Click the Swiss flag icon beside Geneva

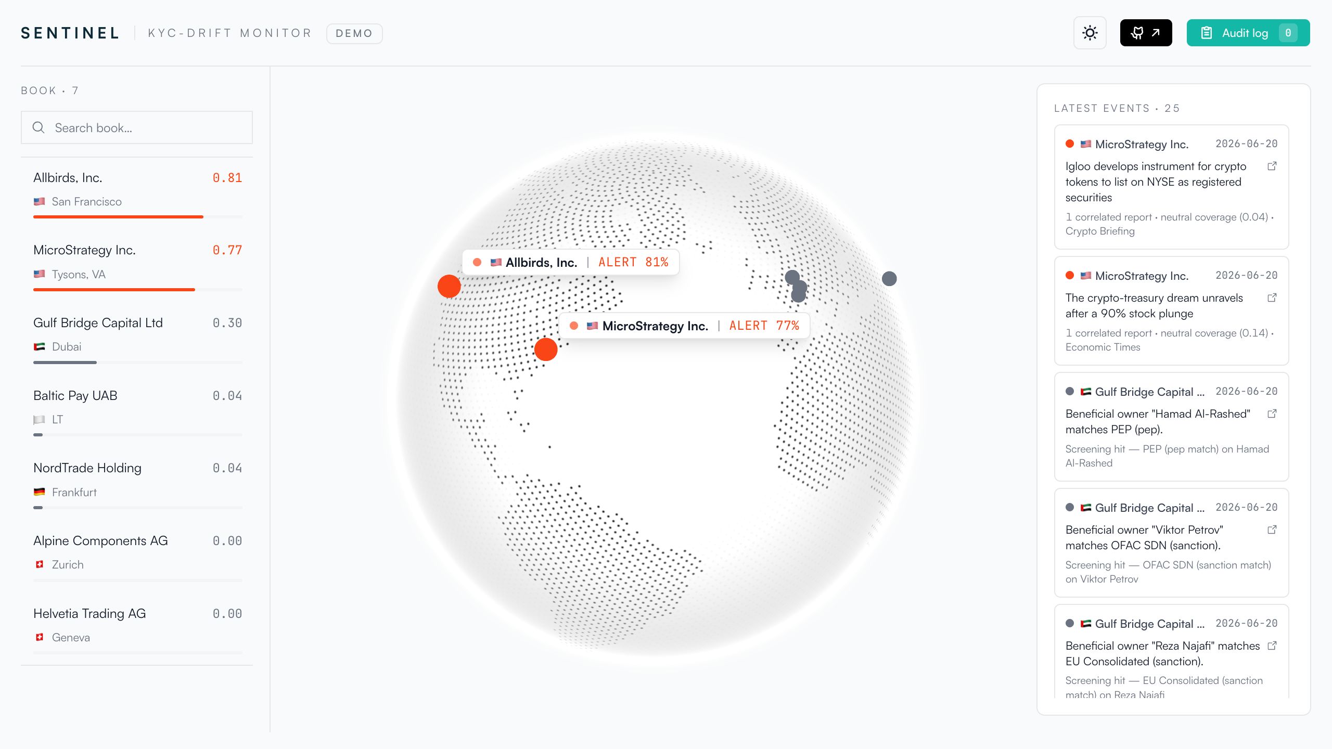(39, 637)
